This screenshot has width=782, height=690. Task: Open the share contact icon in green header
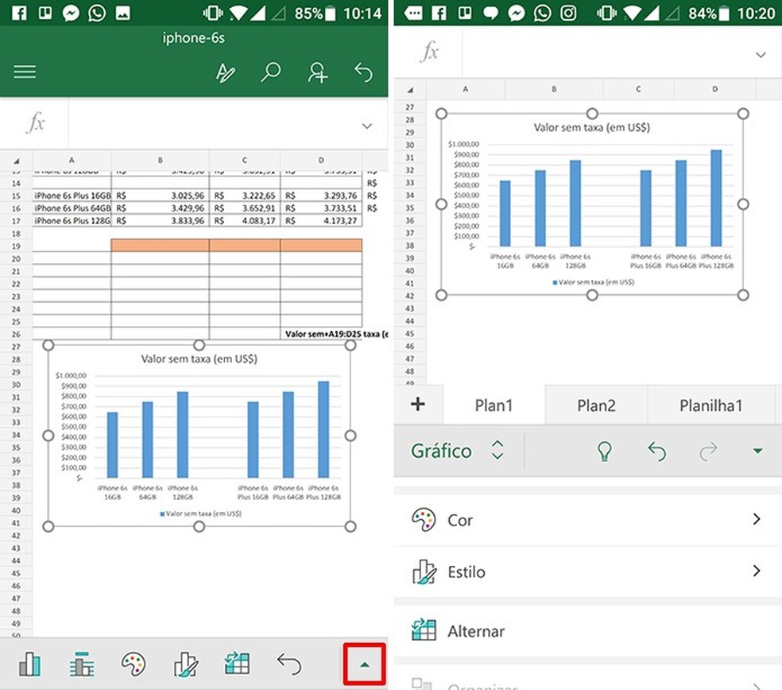click(x=317, y=72)
